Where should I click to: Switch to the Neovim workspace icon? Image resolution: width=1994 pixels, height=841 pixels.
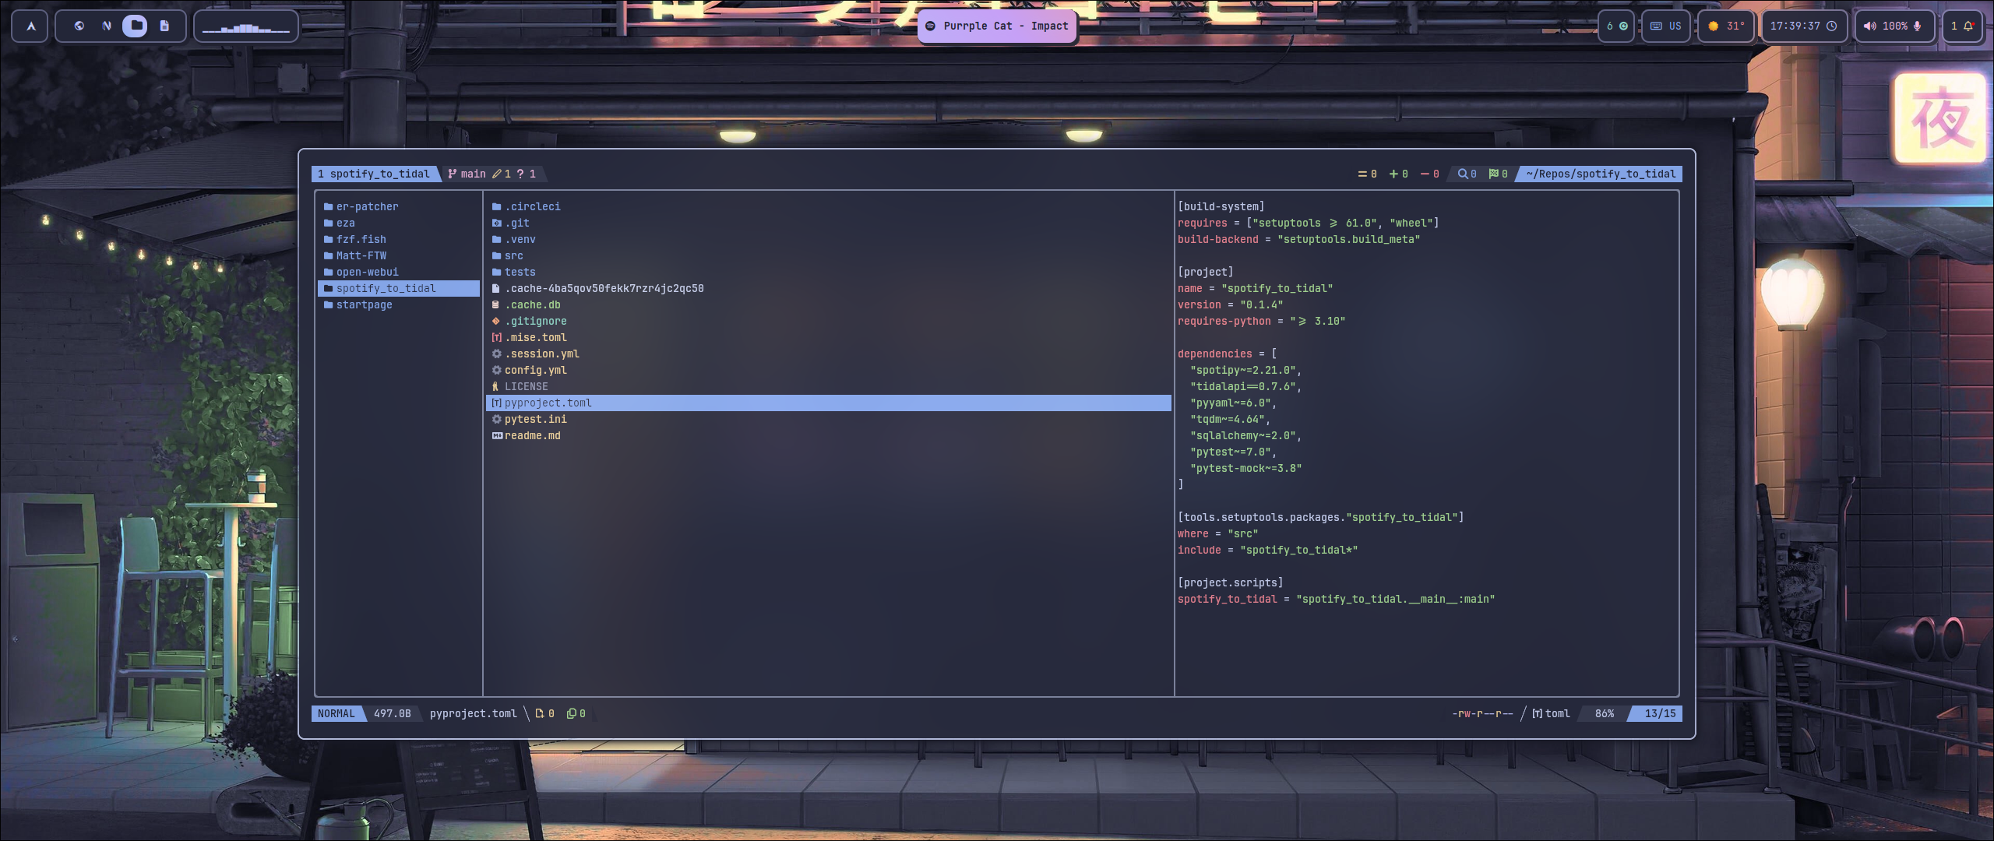click(x=107, y=26)
